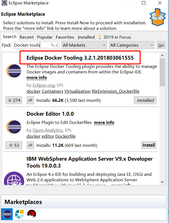
Task: Share the Eclipse Docker Tooling entry
Action: pos(30,100)
